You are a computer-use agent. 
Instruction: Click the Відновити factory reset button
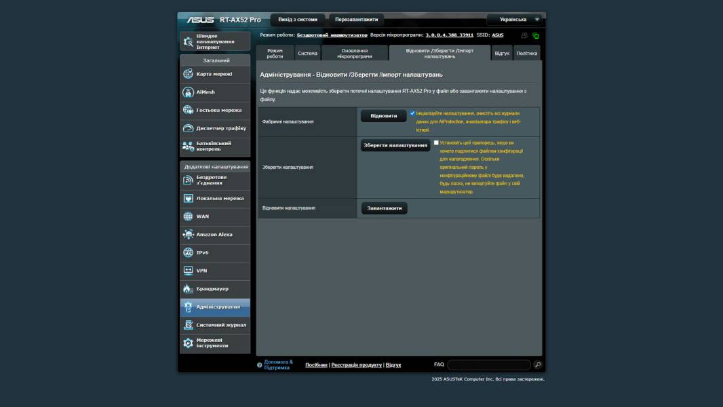(x=384, y=116)
